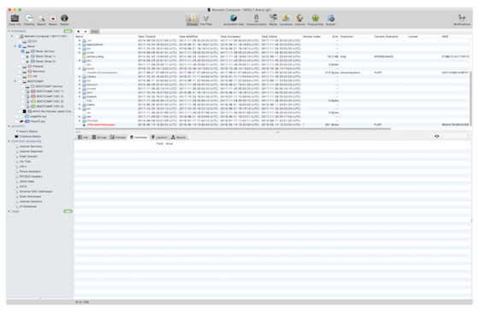Switch to the Strings tab
Image resolution: width=479 pixels, height=311 pixels.
tap(99, 138)
